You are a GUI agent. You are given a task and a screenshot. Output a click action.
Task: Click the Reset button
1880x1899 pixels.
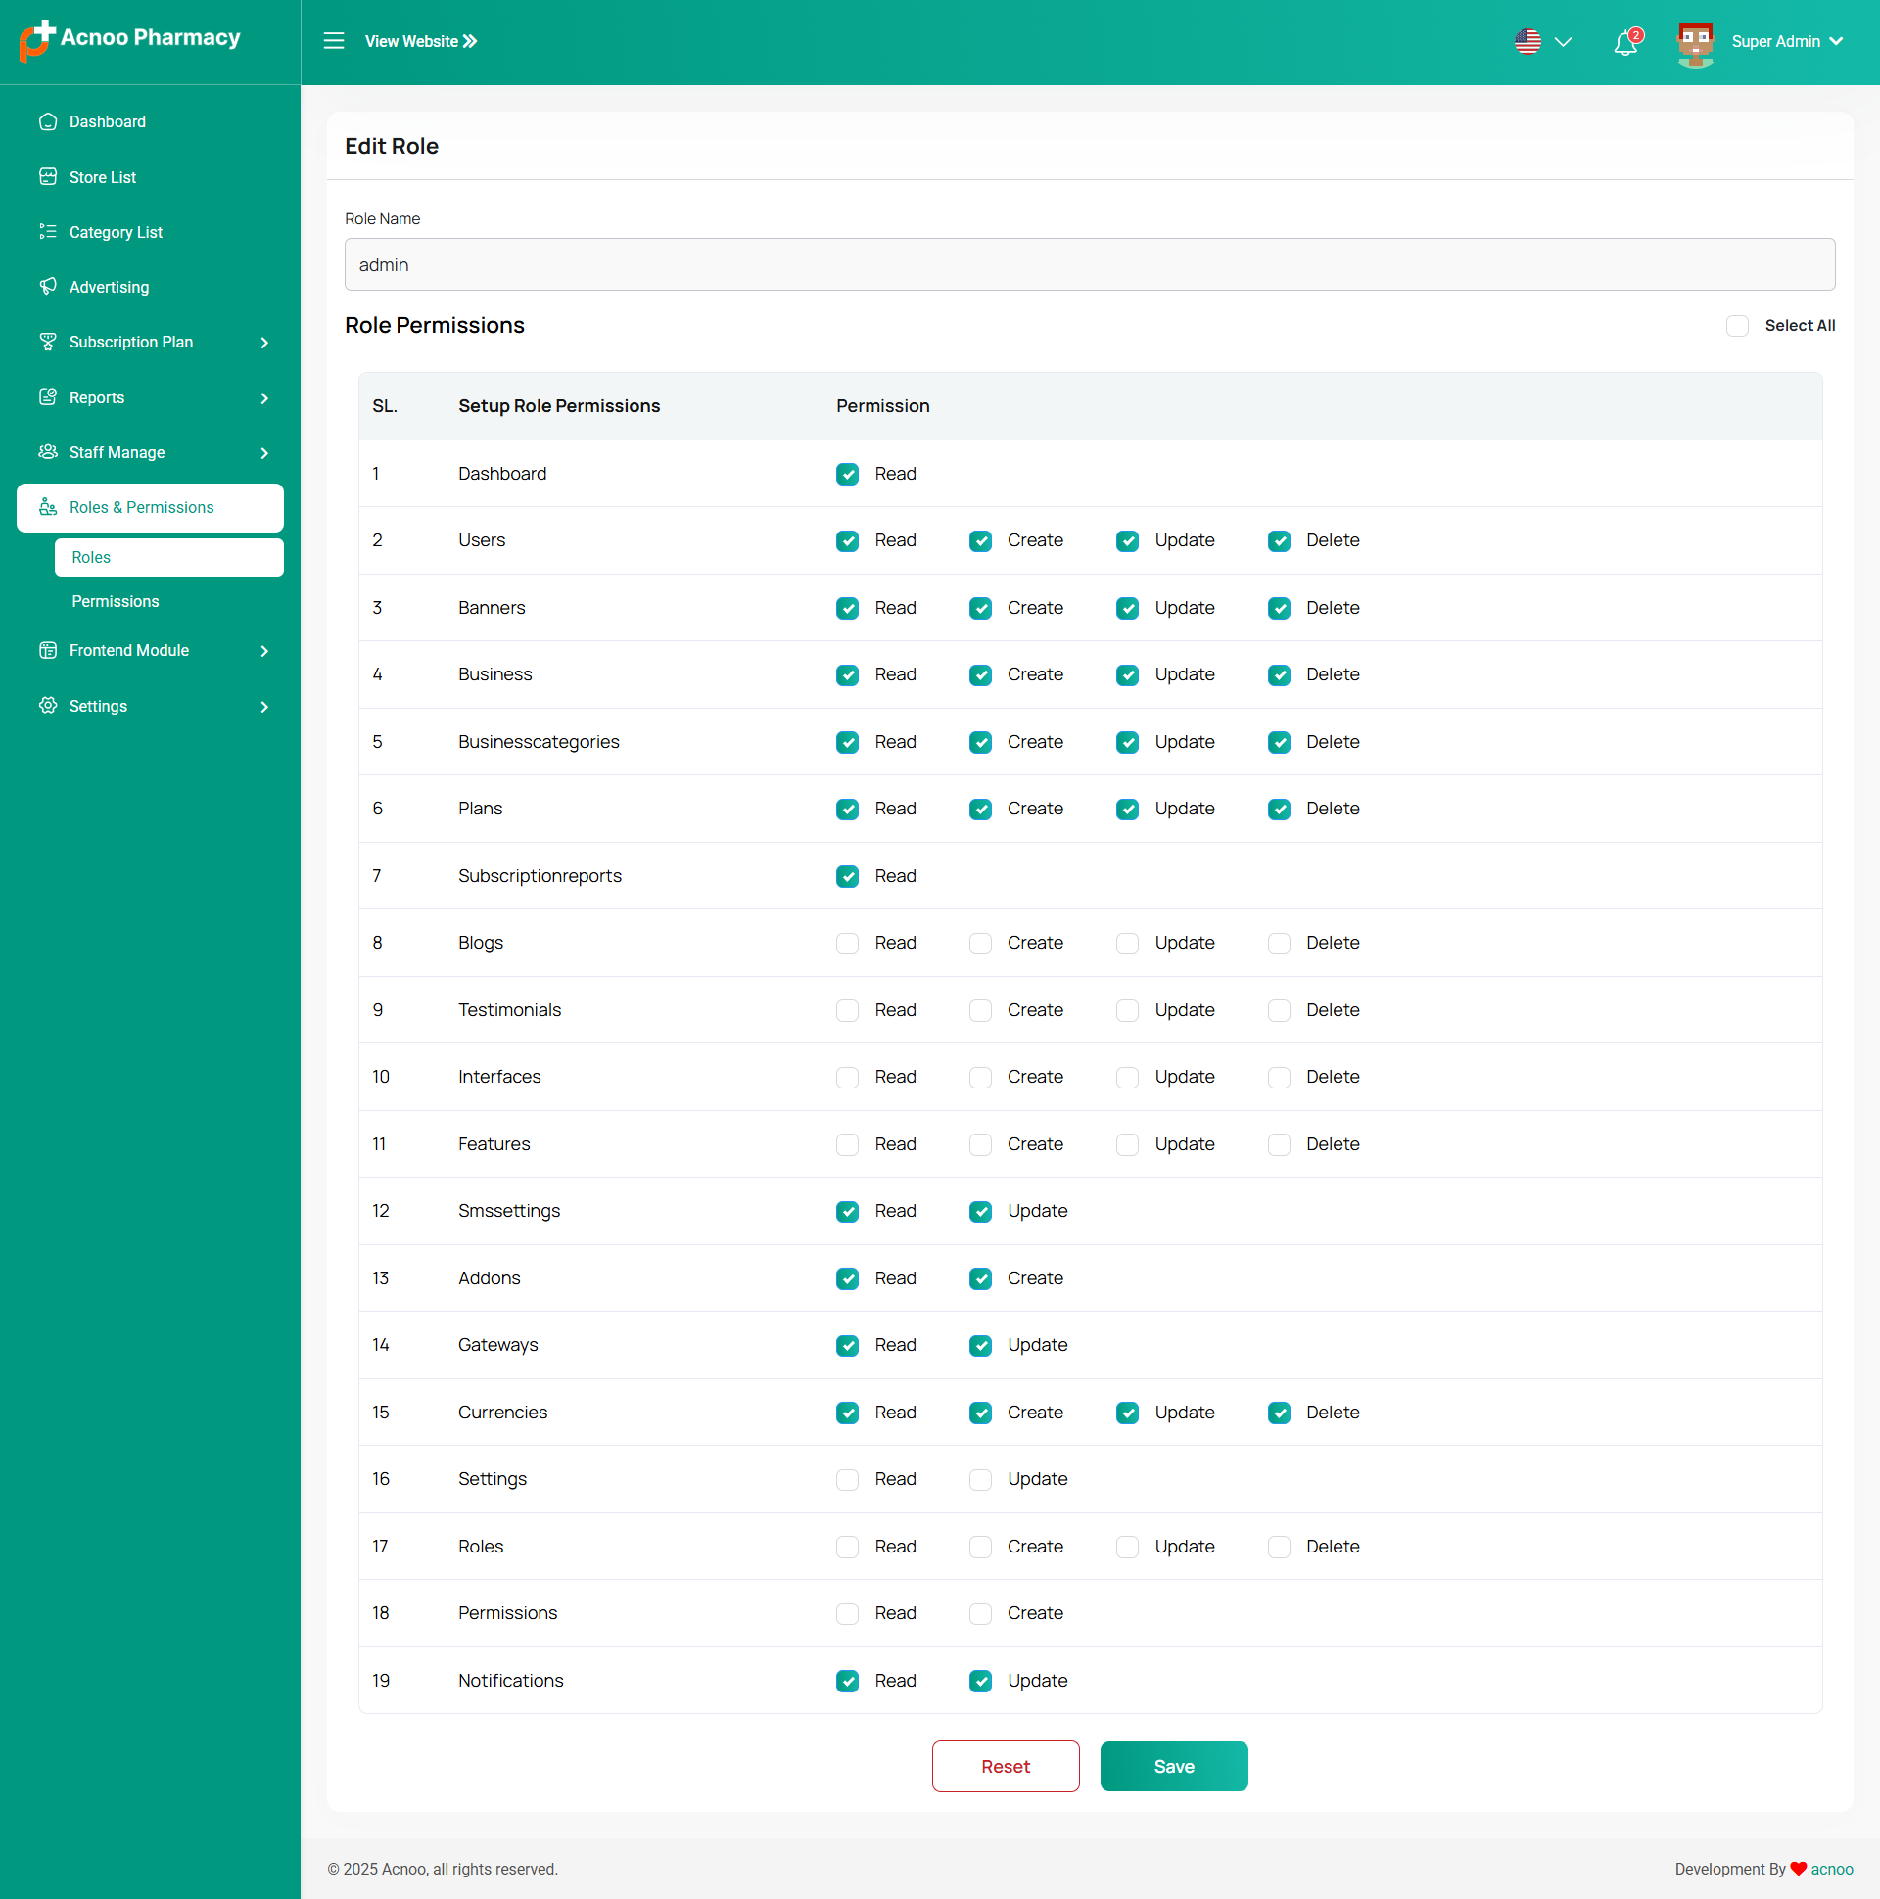click(1005, 1766)
